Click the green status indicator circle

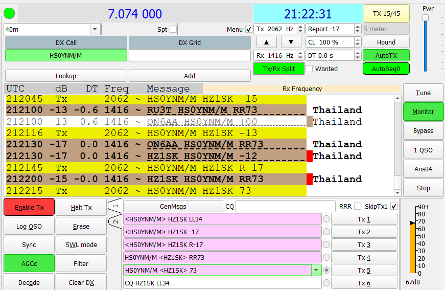click(x=9, y=13)
